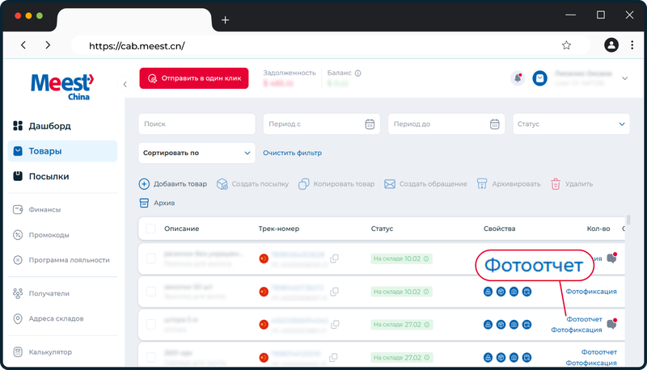The width and height of the screenshot is (647, 370).
Task: Open the browser three-dot menu
Action: point(632,45)
